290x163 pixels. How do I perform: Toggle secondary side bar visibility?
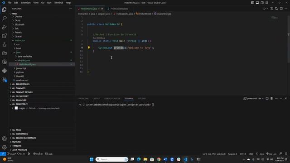pyautogui.click(x=262, y=3)
